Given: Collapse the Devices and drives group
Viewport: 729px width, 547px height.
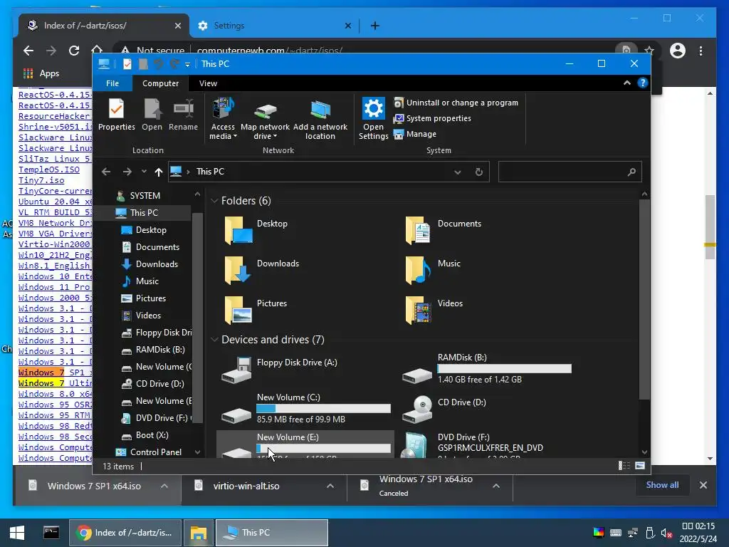Looking at the screenshot, I should 214,340.
